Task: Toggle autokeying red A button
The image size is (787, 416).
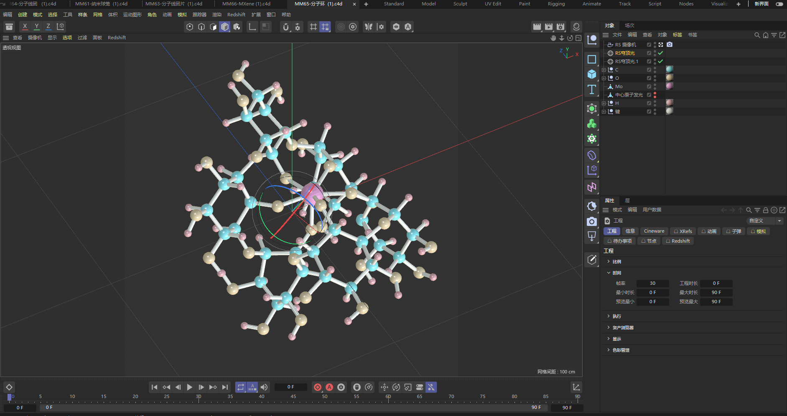Action: pos(329,387)
